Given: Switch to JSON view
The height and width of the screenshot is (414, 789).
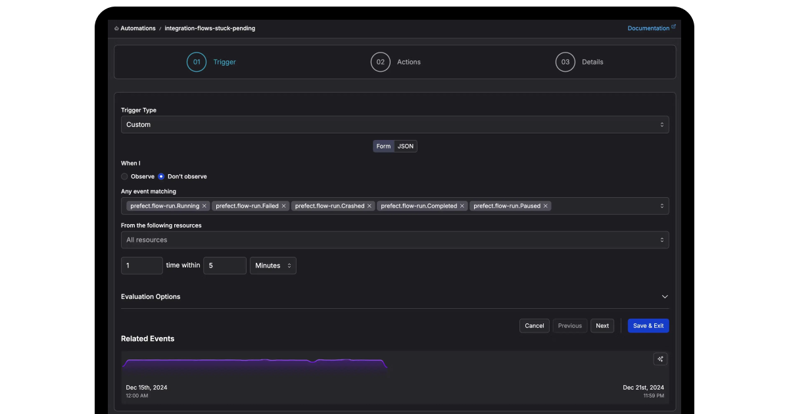Looking at the screenshot, I should pos(406,146).
